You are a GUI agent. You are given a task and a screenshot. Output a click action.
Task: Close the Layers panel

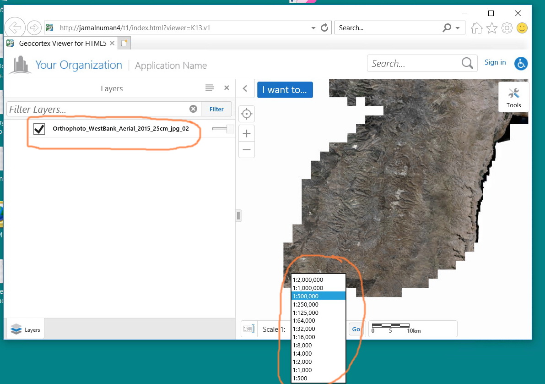click(x=227, y=88)
